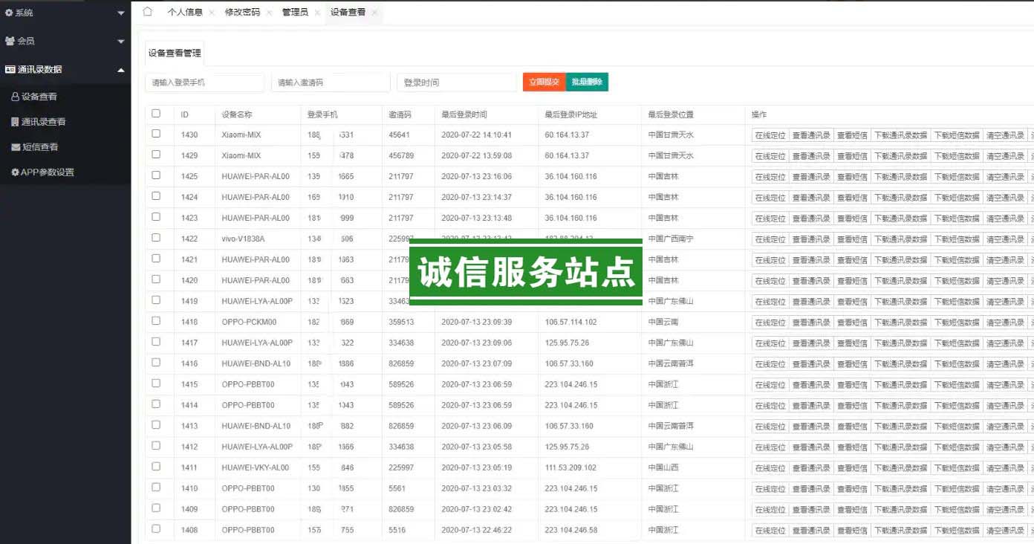Open 设备查看 via its sidebar icon
Viewport: 1034px width, 544px height.
15,97
